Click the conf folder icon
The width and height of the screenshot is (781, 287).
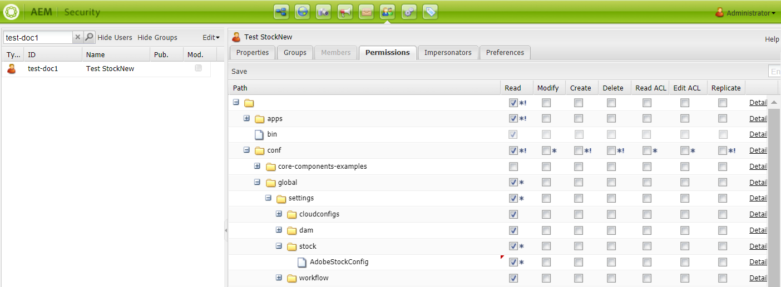coord(260,150)
